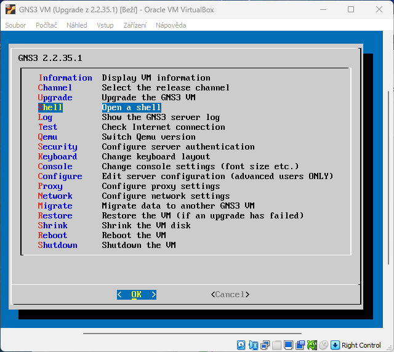Select the Configure entry
394x352 pixels.
[60, 177]
